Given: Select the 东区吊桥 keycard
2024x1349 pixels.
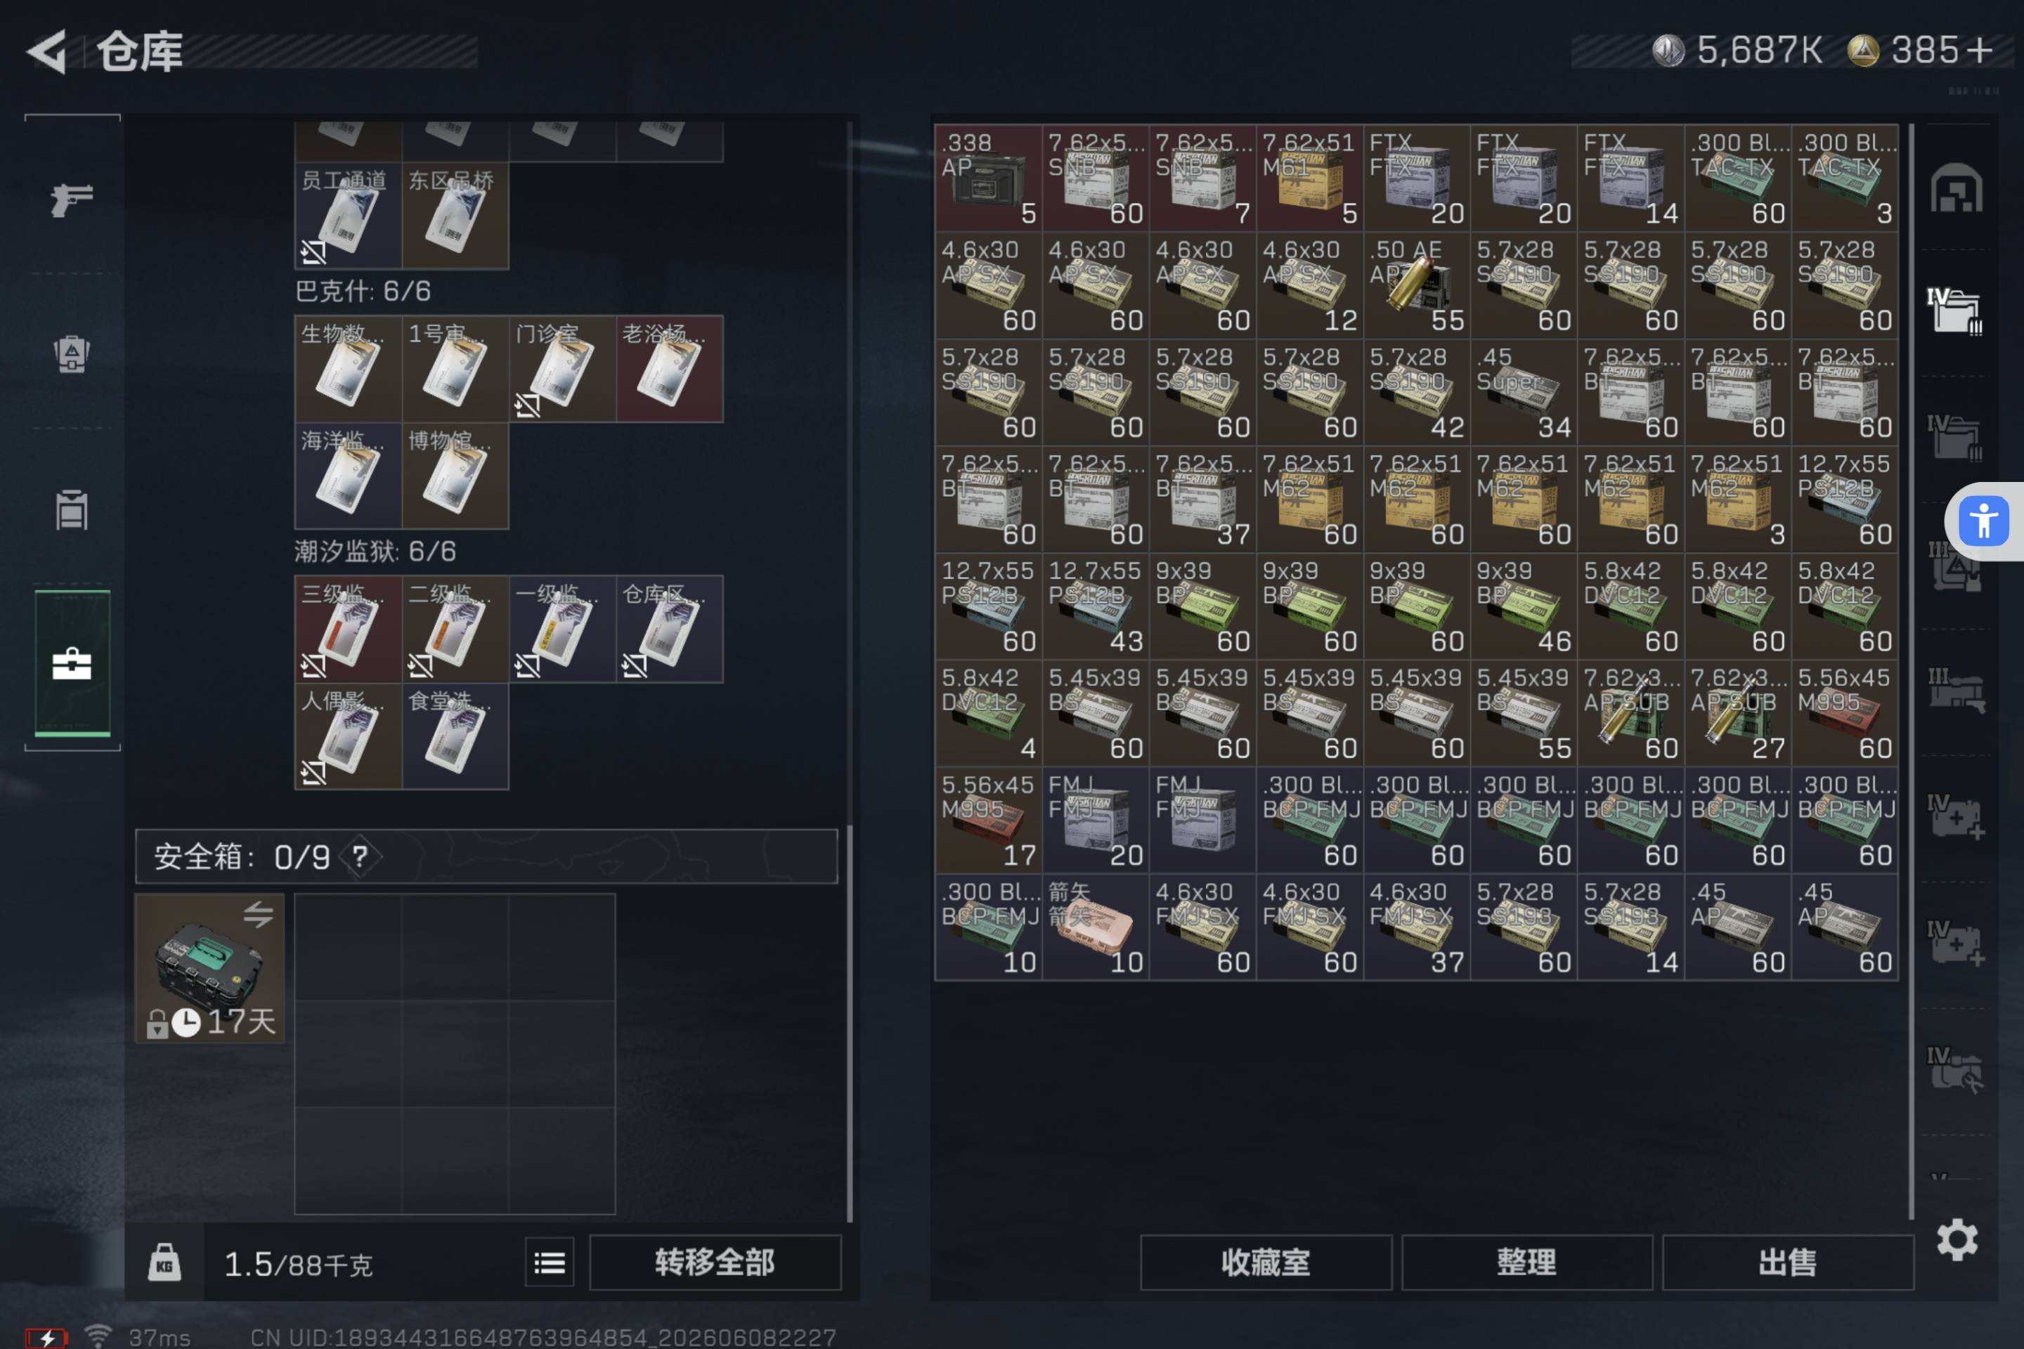Looking at the screenshot, I should tap(455, 216).
